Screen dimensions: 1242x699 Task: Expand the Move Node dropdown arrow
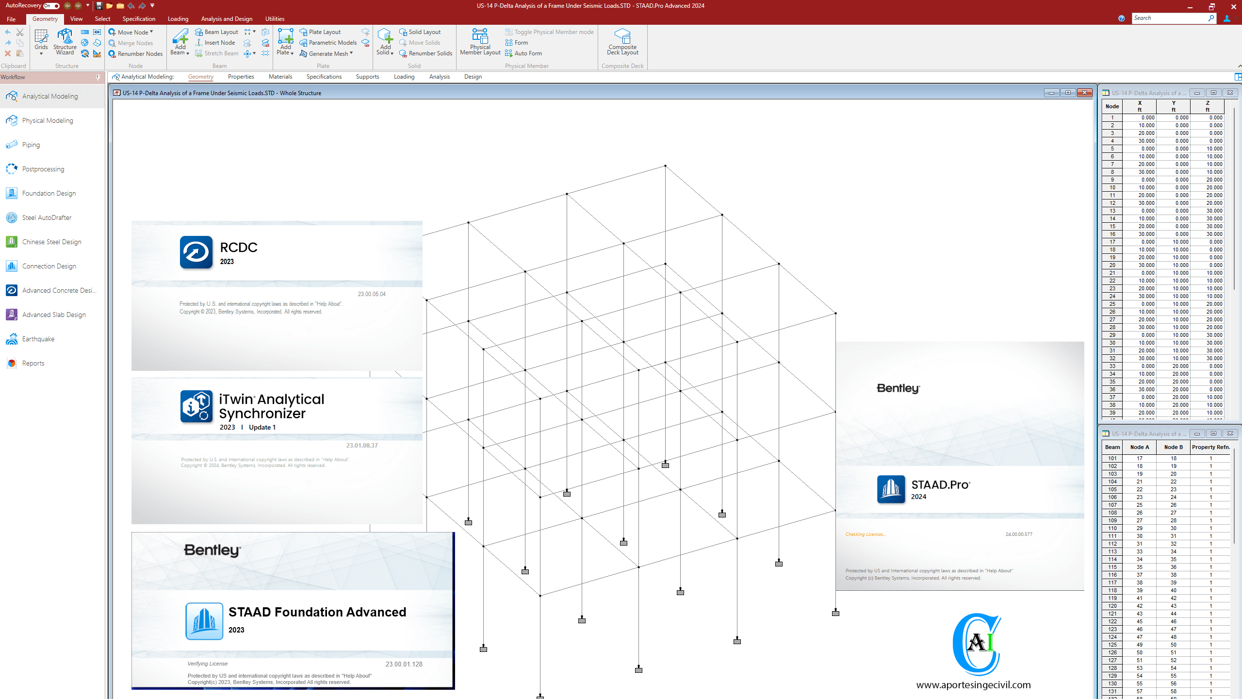click(151, 32)
